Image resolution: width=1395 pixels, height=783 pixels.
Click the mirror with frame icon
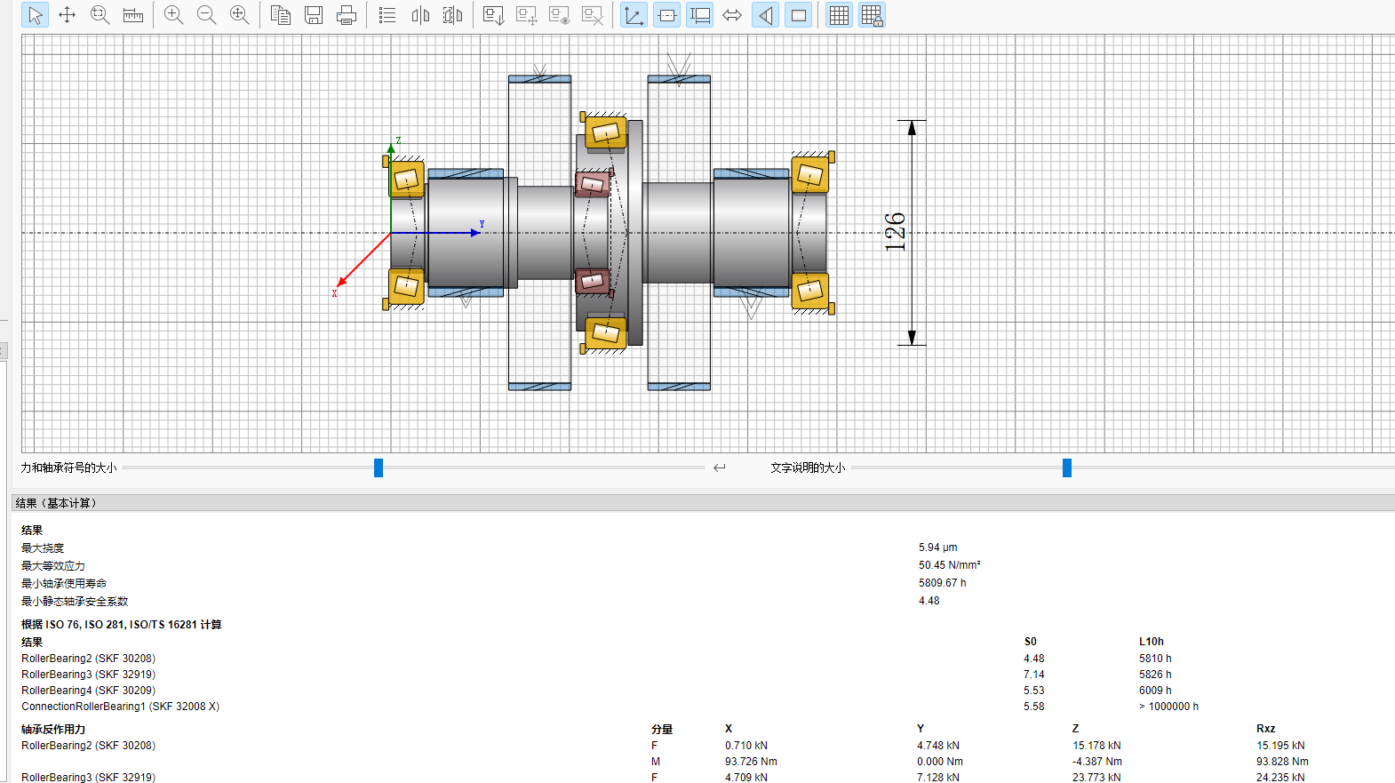(x=453, y=15)
